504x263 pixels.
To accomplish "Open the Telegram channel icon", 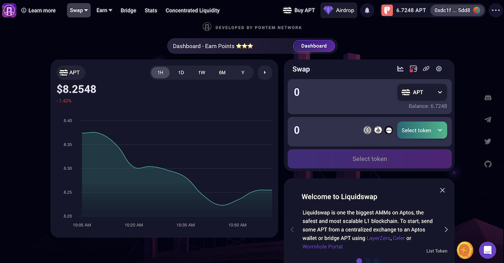I will click(487, 120).
